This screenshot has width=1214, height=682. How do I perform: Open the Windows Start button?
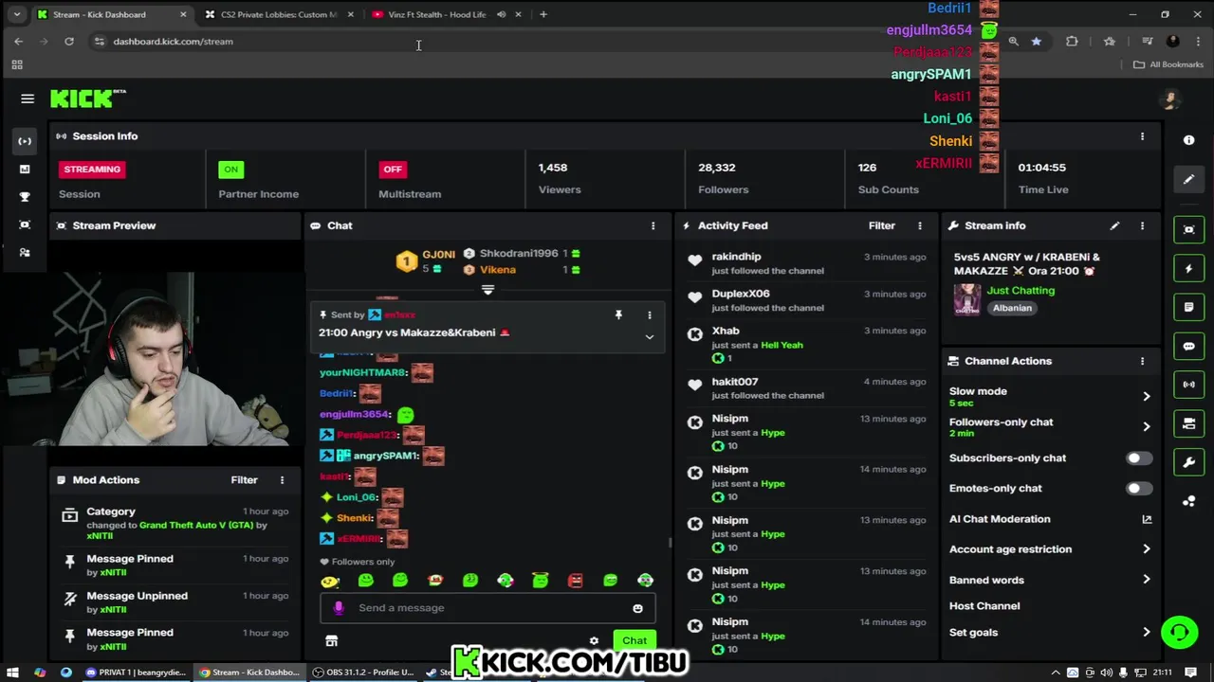[13, 673]
